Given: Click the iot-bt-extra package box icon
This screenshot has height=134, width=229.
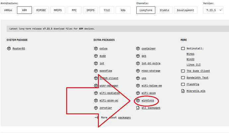Looking at the screenshot, I should click(138, 64).
